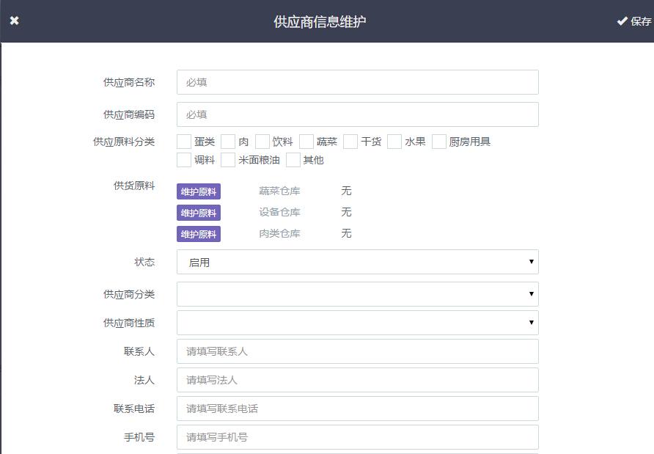Select the 法人 text box
The width and height of the screenshot is (654, 454).
(x=357, y=380)
